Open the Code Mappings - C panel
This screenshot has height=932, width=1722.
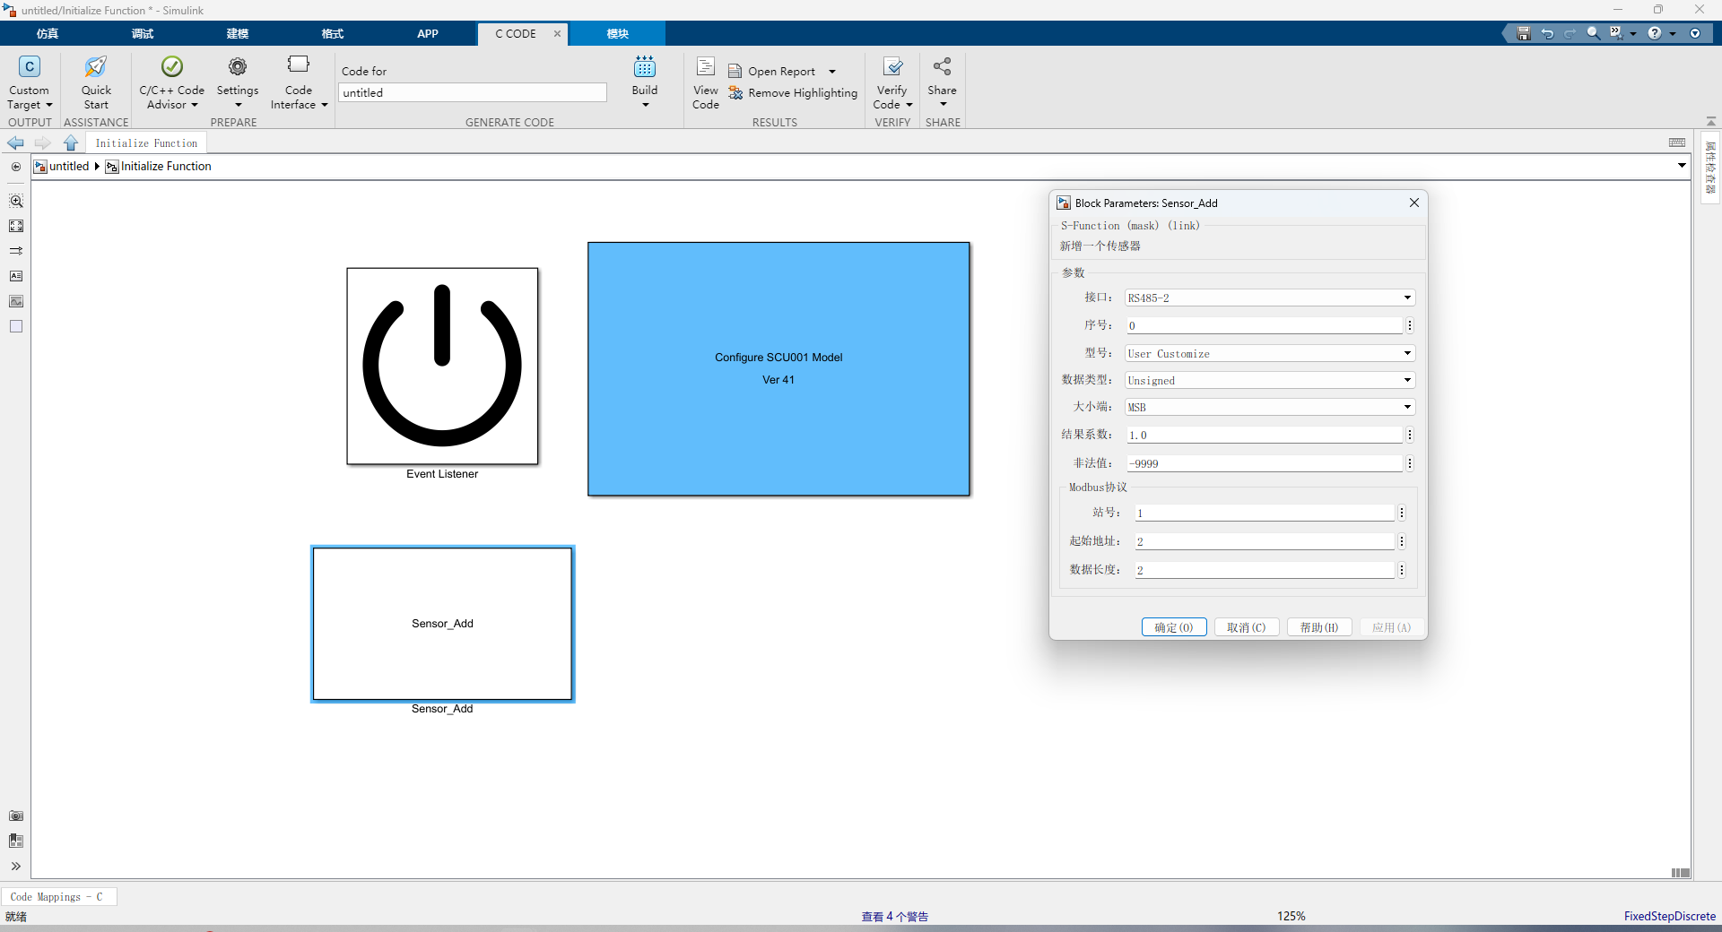[57, 896]
